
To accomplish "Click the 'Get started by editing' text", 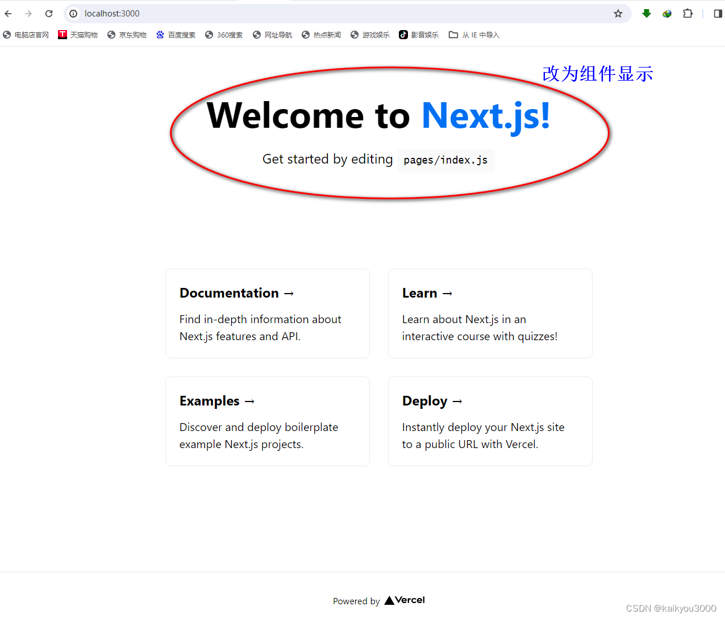I will [x=327, y=159].
